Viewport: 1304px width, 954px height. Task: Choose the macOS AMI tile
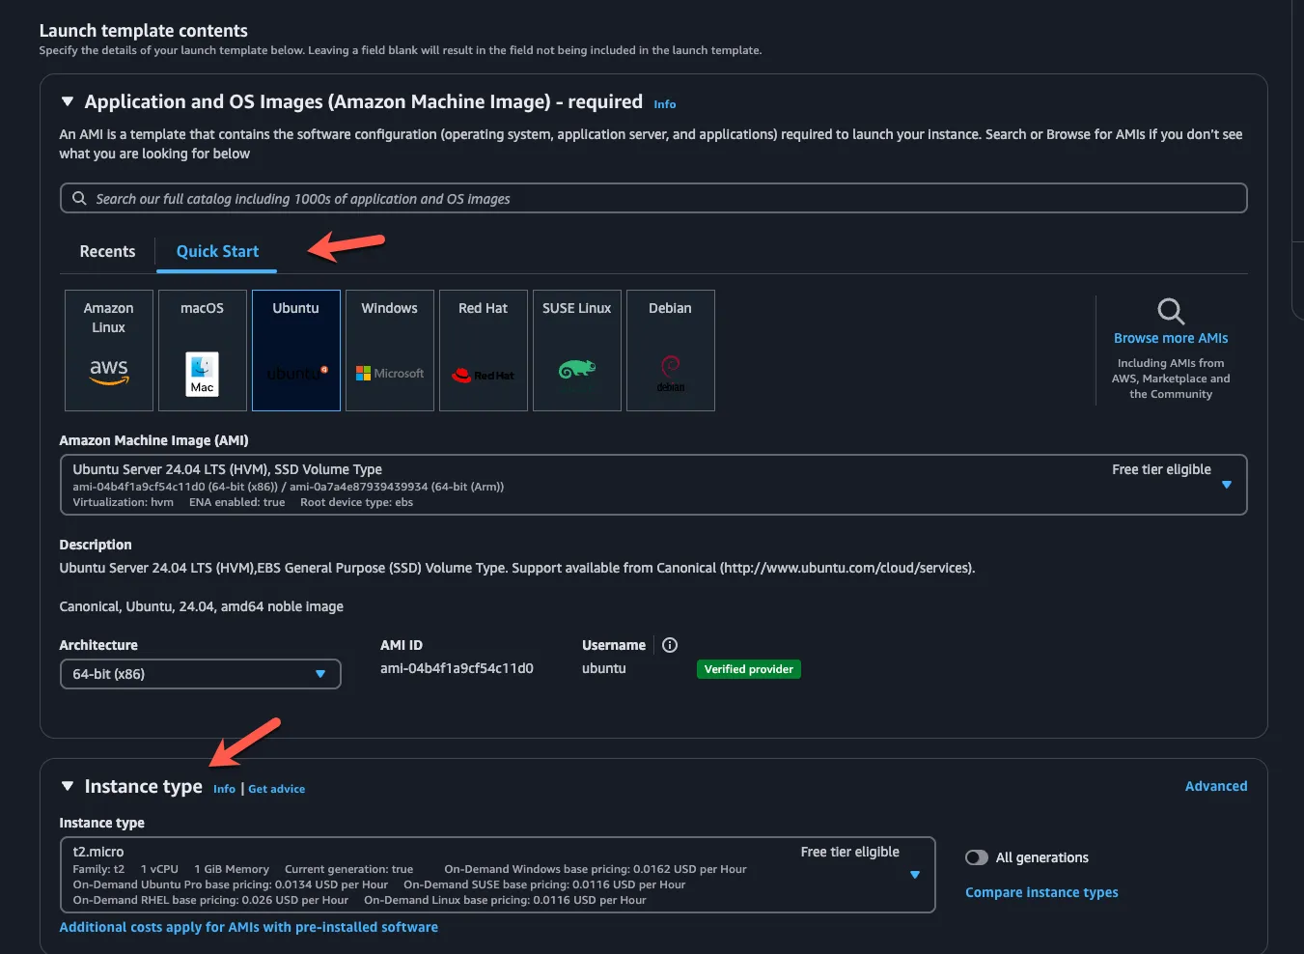tap(203, 351)
